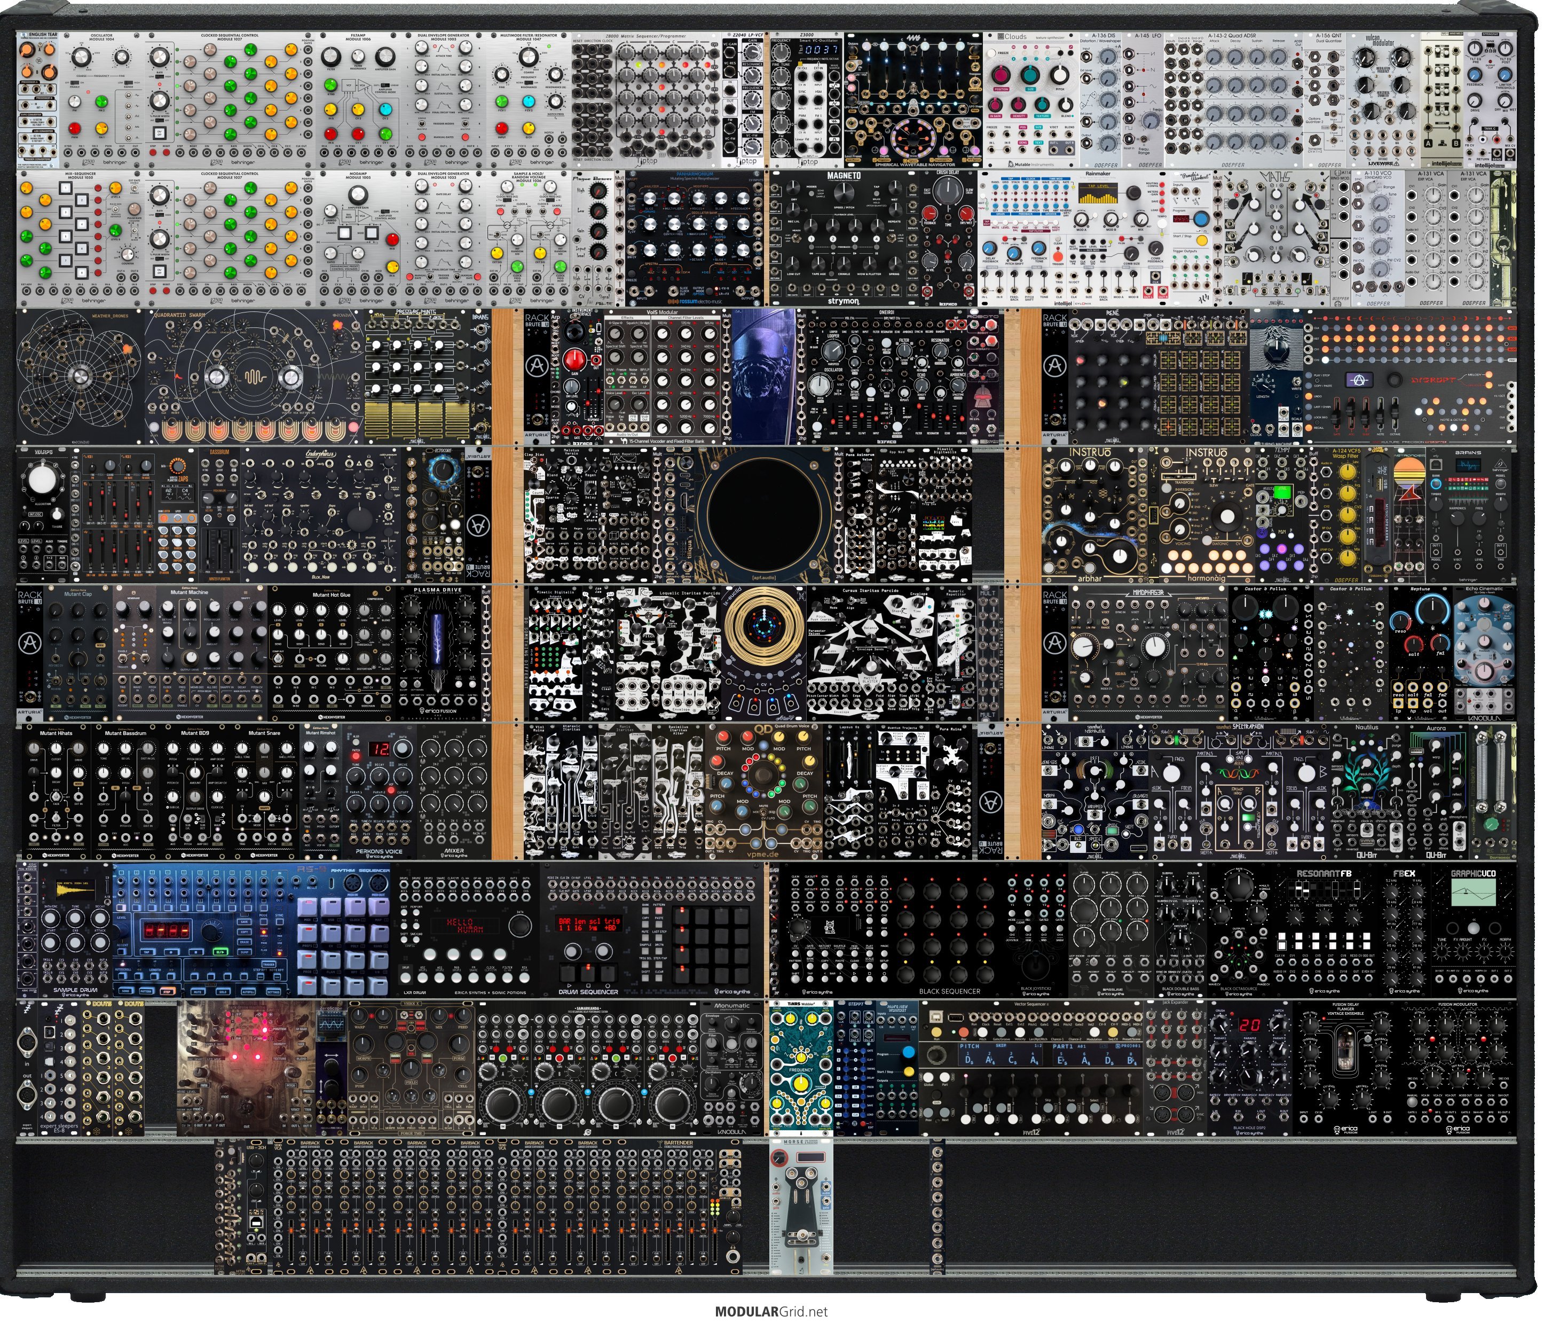The width and height of the screenshot is (1544, 1323).
Task: Select the apf.audio large black circle panel
Action: pyautogui.click(x=765, y=515)
